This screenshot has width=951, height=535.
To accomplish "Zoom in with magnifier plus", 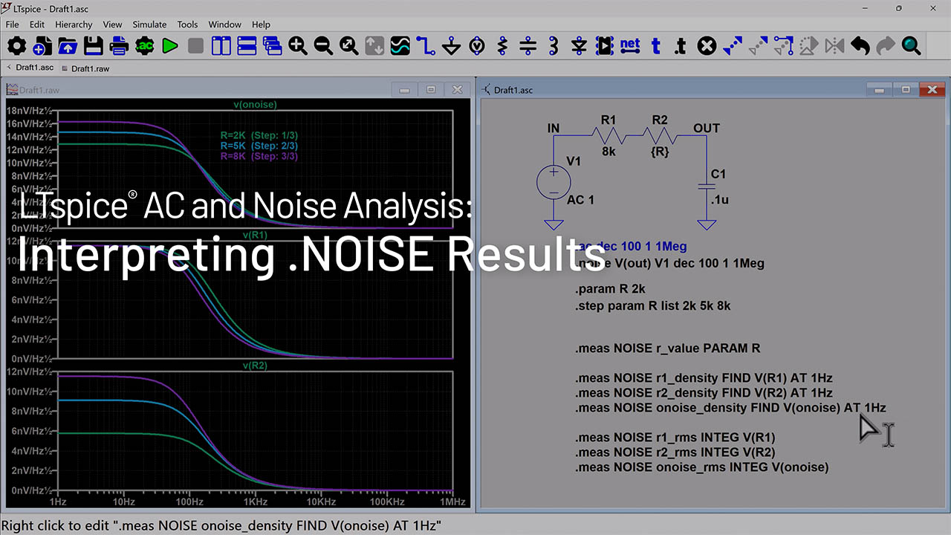I will (298, 46).
